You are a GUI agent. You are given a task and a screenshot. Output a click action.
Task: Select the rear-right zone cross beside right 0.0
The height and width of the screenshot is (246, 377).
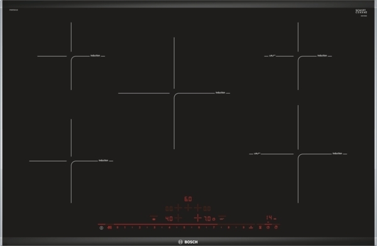tap(198, 208)
